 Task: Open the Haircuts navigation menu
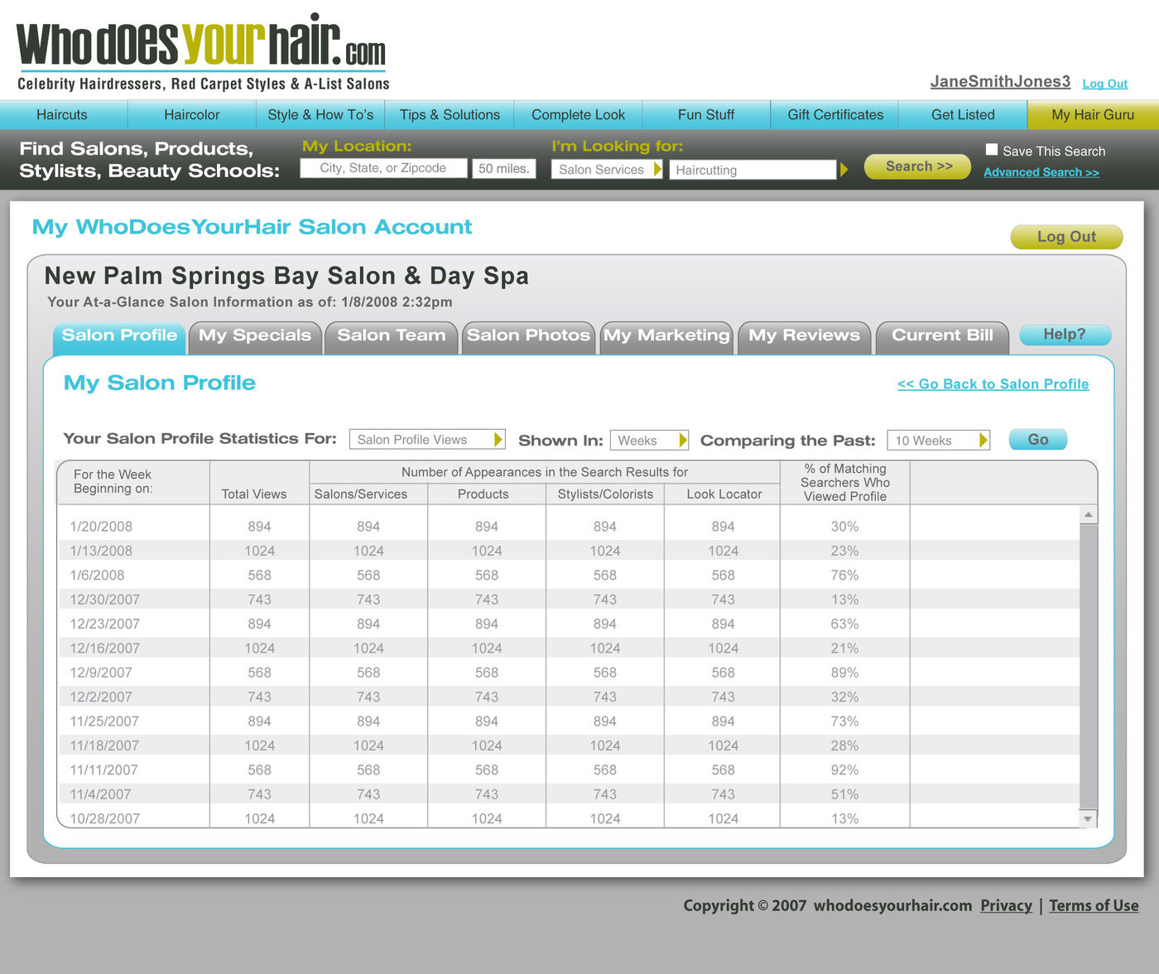coord(62,114)
